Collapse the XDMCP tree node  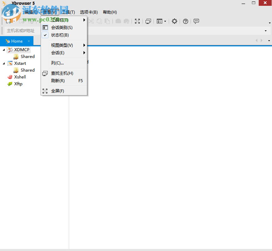[4, 50]
